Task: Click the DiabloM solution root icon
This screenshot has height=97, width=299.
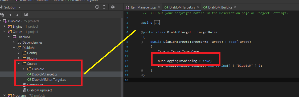Action: (x=5, y=21)
